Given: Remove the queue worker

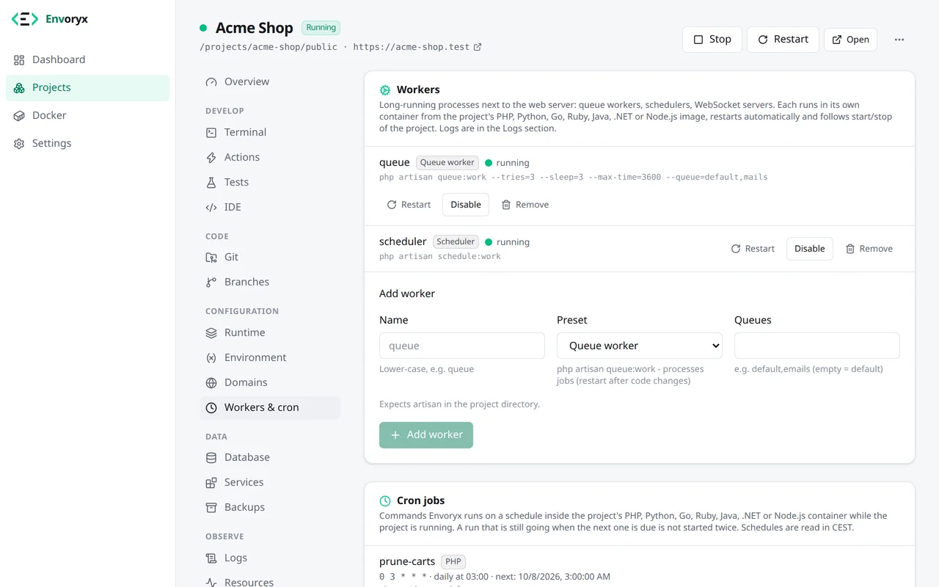Looking at the screenshot, I should 525,205.
